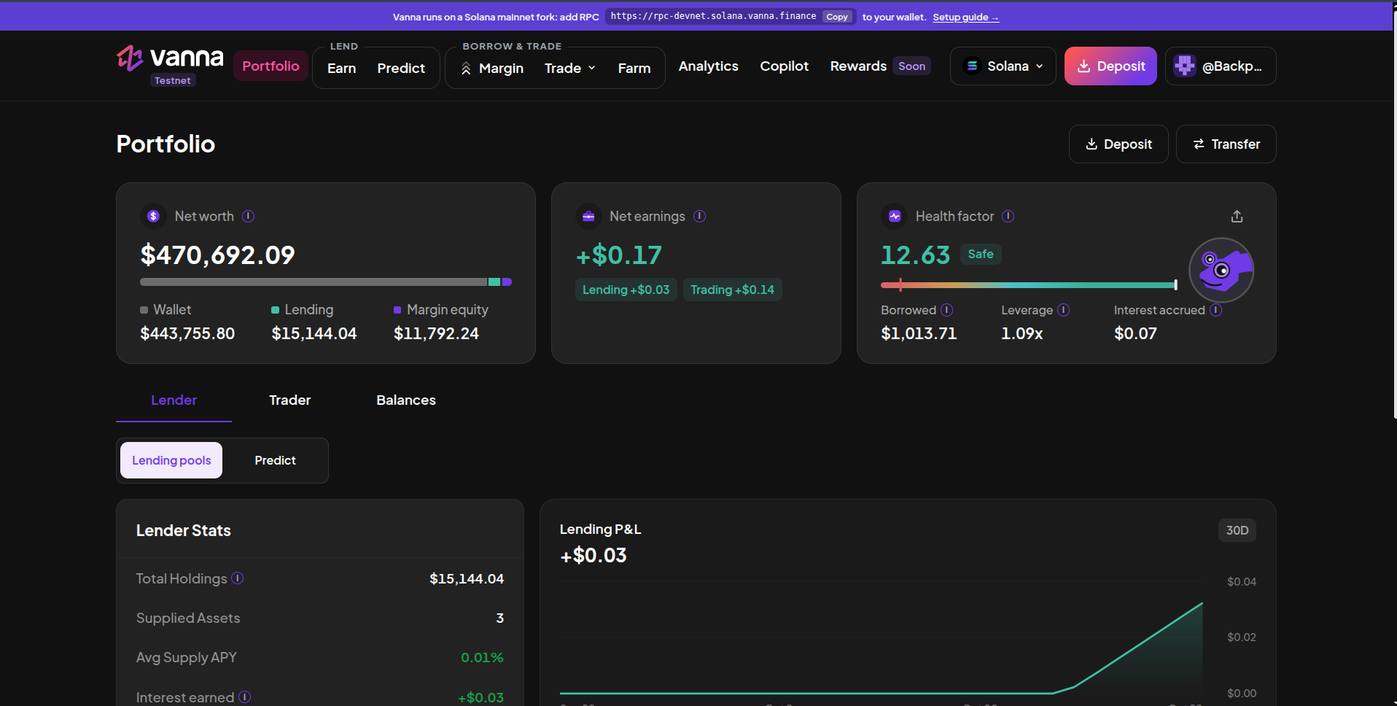Open the Setup guide link

(x=965, y=17)
